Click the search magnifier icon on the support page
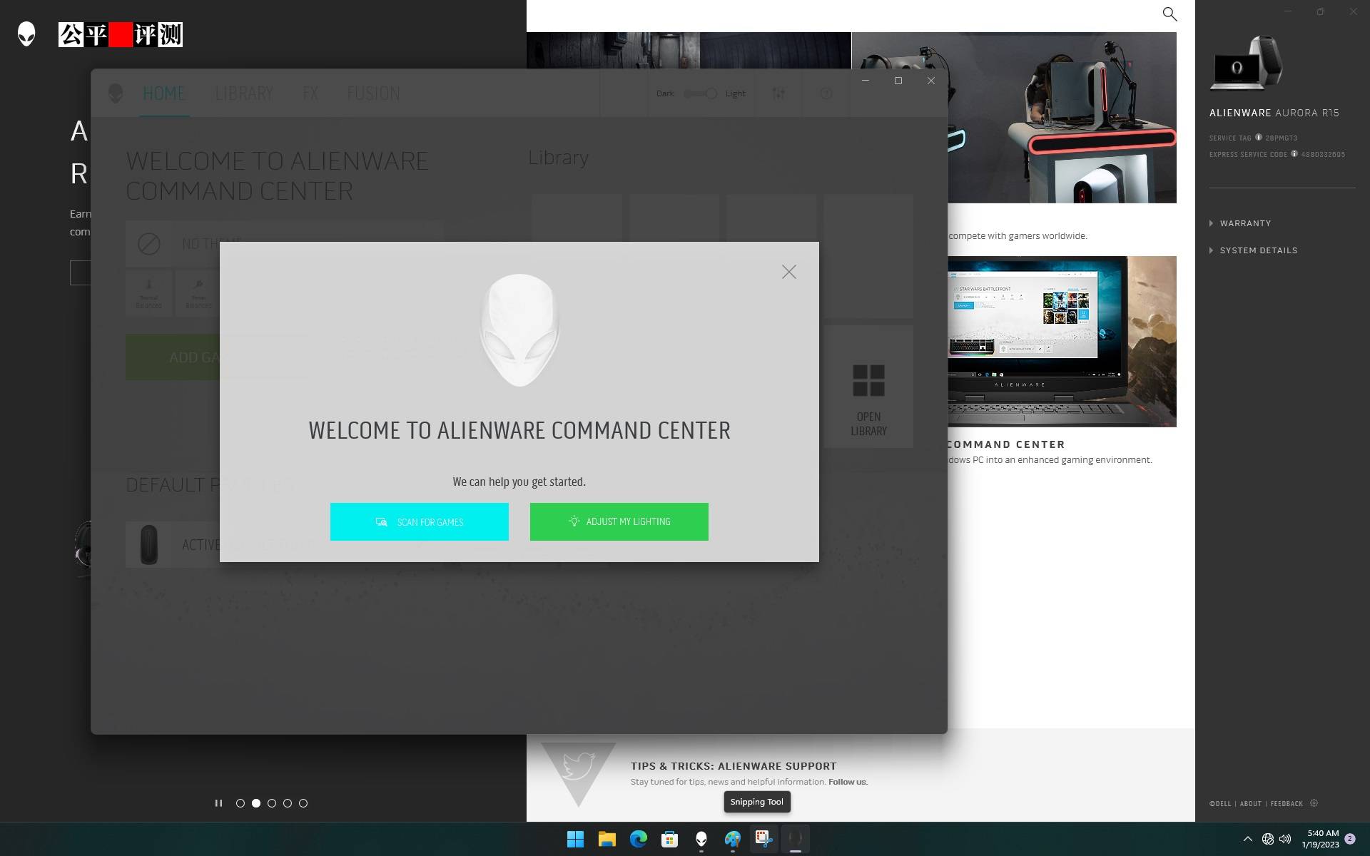This screenshot has height=856, width=1370. point(1170,14)
